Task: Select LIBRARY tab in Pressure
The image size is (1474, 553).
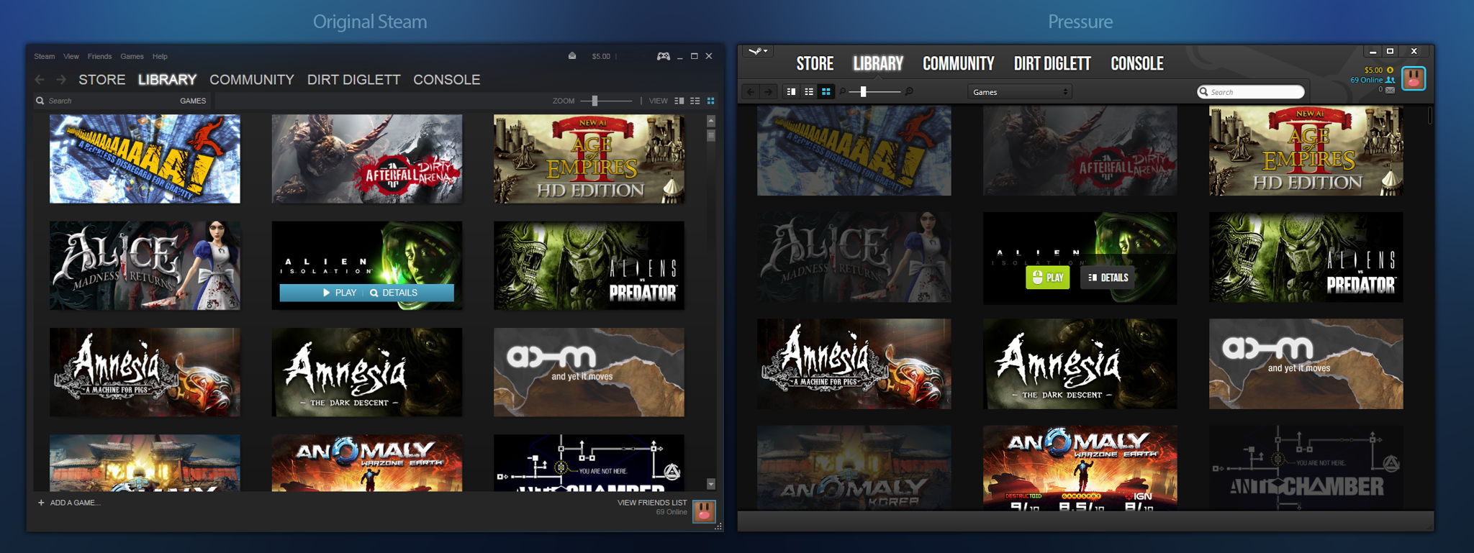Action: pos(878,63)
